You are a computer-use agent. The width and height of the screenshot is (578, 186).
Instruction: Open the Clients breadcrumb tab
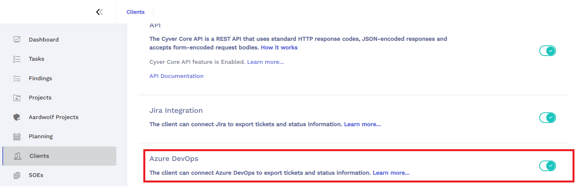click(135, 12)
